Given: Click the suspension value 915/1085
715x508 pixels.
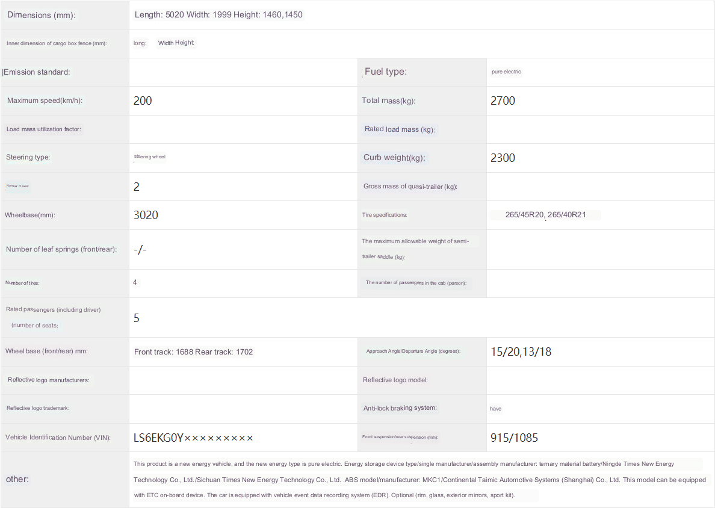Looking at the screenshot, I should pos(514,438).
